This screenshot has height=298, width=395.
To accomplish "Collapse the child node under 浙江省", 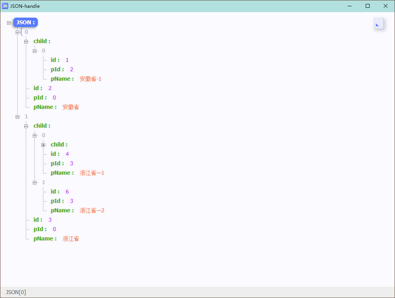I will tap(26, 126).
